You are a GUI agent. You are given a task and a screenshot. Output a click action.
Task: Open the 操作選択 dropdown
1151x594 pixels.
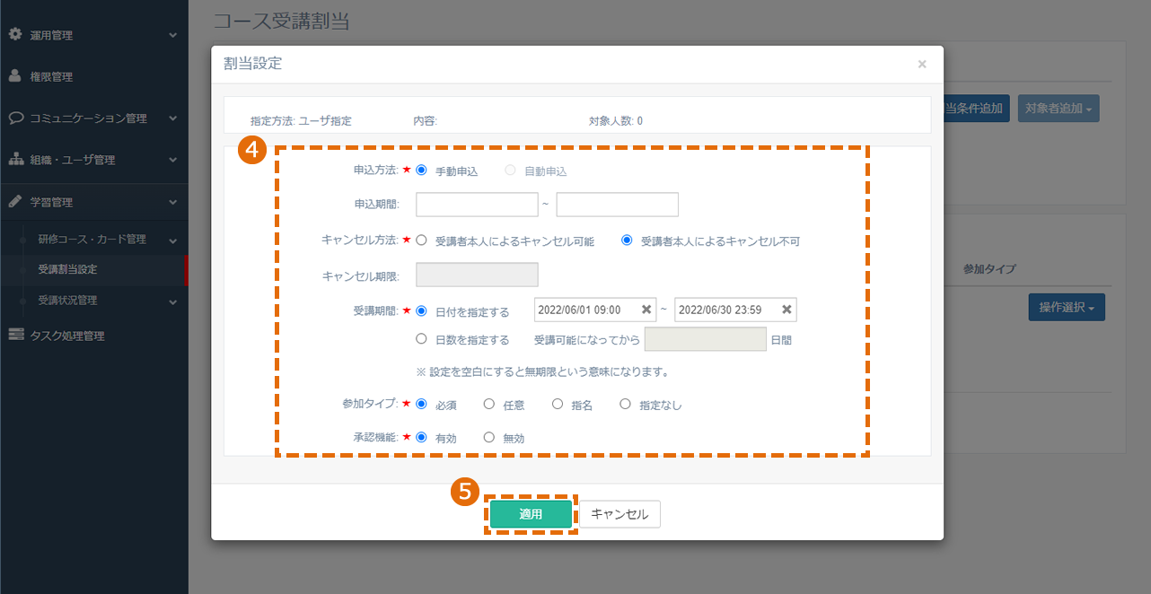click(x=1067, y=308)
